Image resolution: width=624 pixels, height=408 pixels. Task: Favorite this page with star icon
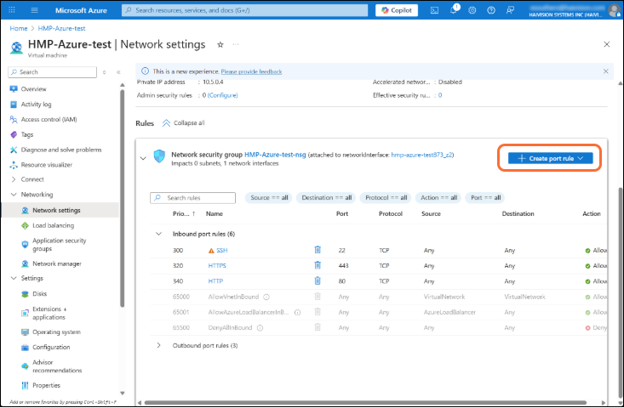(x=220, y=44)
